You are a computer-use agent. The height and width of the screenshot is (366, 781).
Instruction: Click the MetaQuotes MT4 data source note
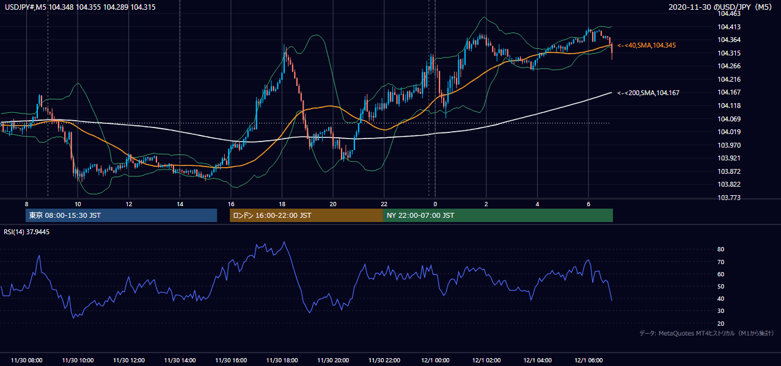[706, 333]
